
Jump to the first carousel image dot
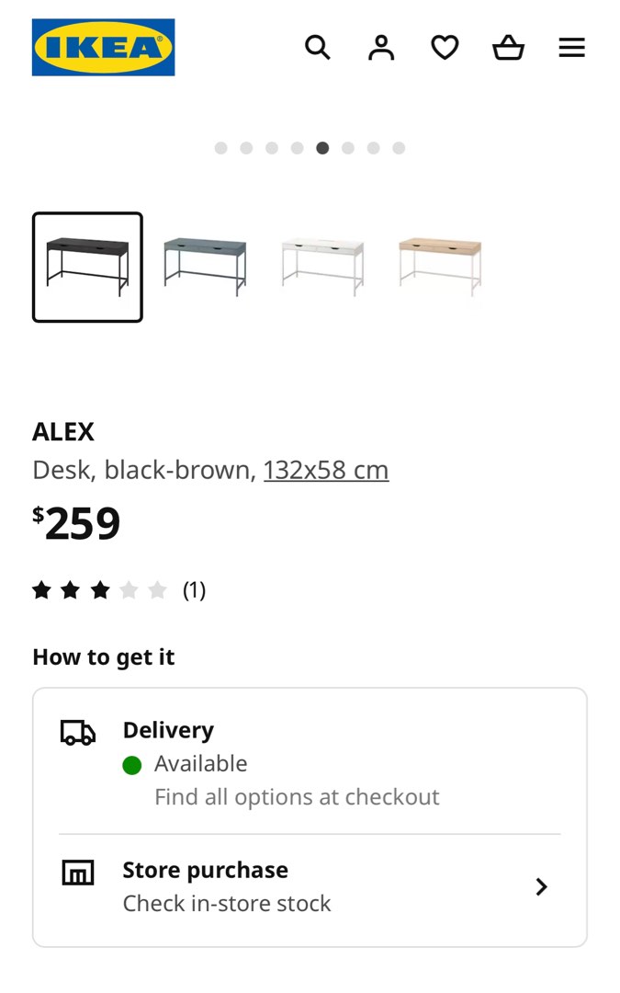221,147
